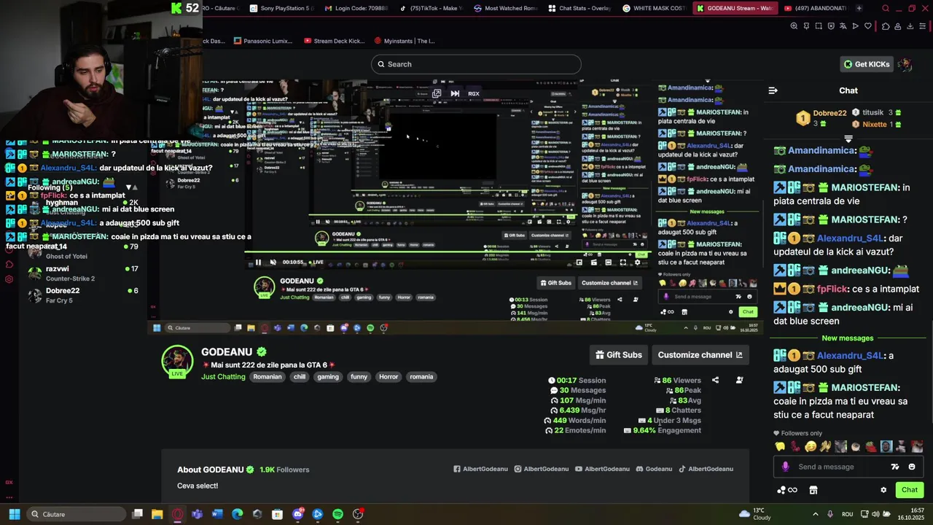Open the 7TV emote menu icon
This screenshot has height=525, width=933.
pyautogui.click(x=894, y=467)
